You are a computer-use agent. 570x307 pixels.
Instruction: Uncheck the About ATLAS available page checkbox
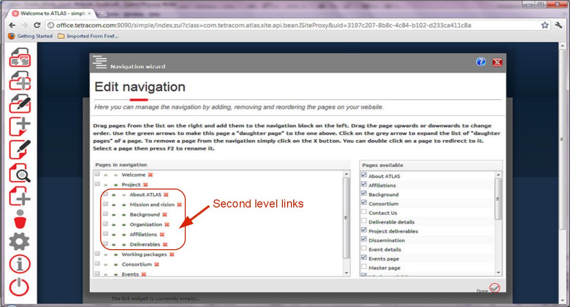(364, 176)
